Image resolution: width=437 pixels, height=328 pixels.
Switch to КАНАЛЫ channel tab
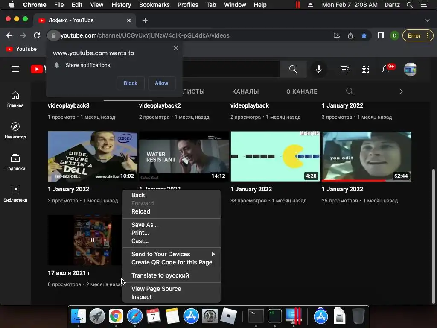coord(245,91)
